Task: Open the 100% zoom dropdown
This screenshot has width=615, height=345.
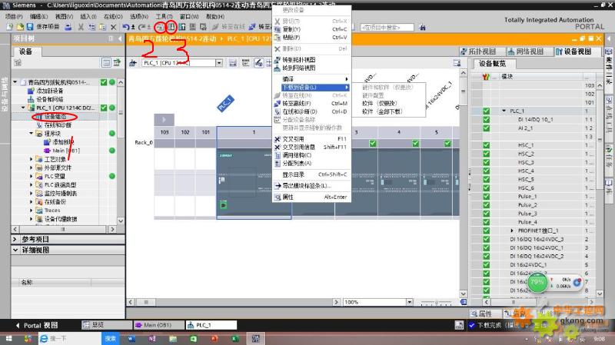Action: [410, 302]
